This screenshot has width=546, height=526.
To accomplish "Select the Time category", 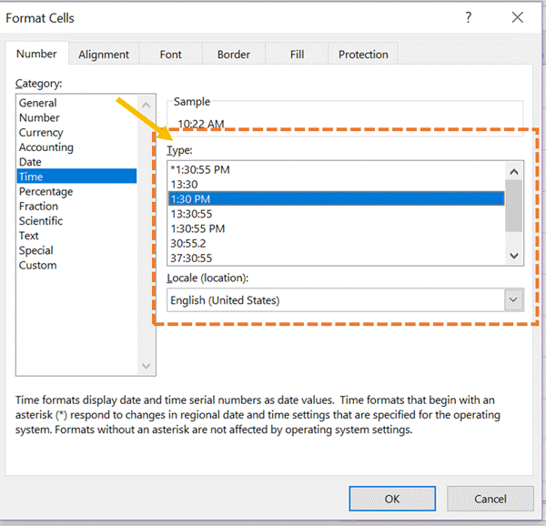I will [x=76, y=177].
